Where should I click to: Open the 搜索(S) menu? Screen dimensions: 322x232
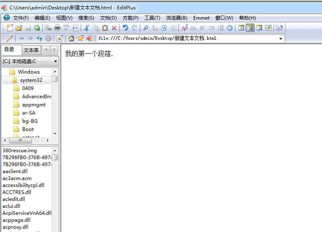86,18
